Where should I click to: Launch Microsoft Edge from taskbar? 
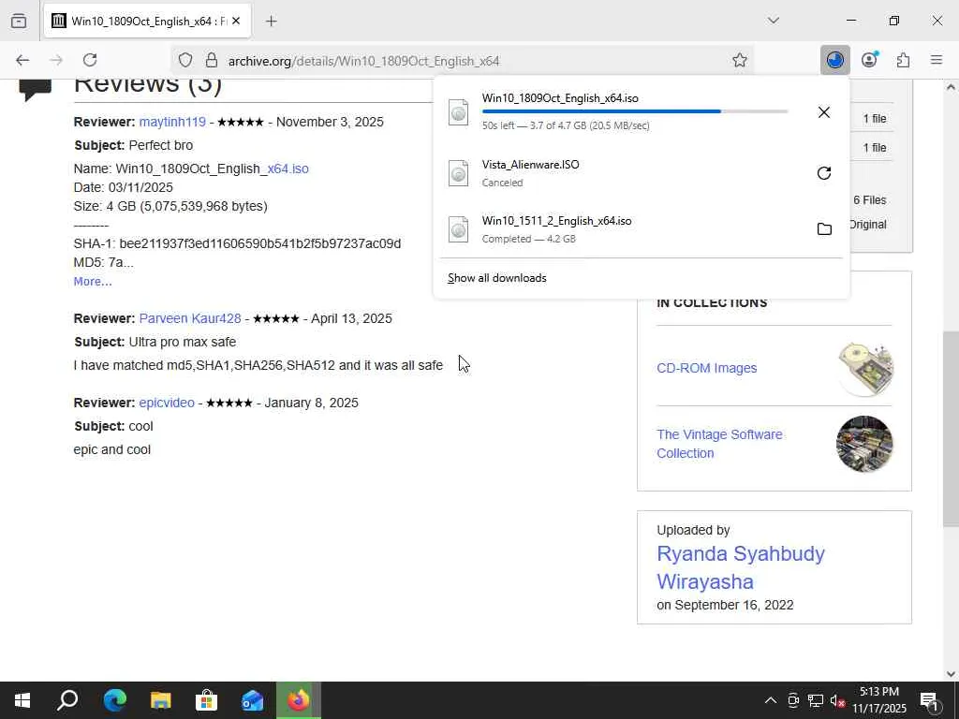(114, 700)
